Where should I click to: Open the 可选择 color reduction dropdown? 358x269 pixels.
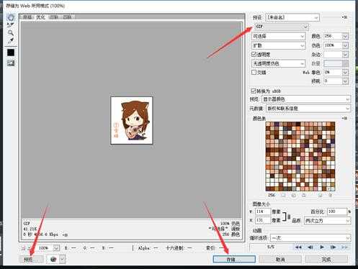click(278, 36)
